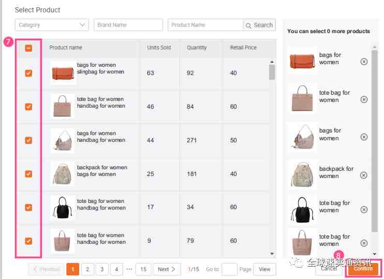Image resolution: width=384 pixels, height=279 pixels.
Task: Cancel the product selection
Action: pos(329,269)
